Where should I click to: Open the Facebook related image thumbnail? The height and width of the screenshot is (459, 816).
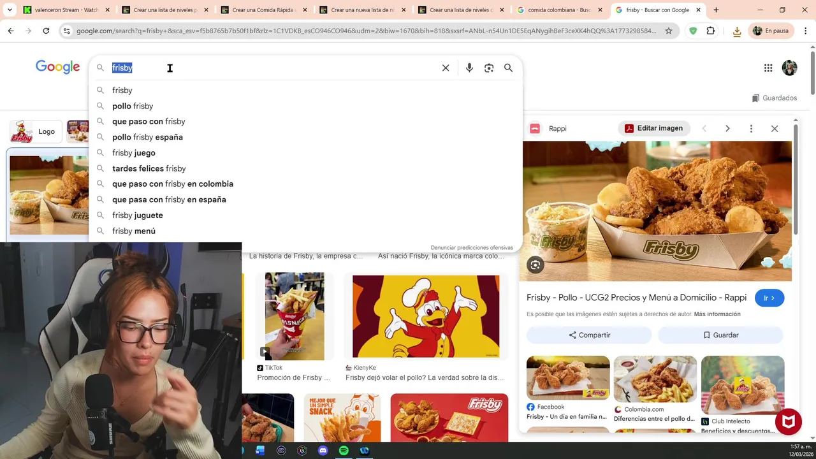[568, 378]
